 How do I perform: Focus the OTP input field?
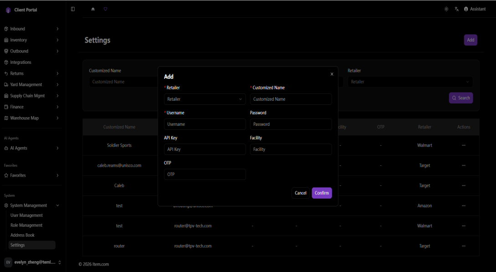click(205, 174)
